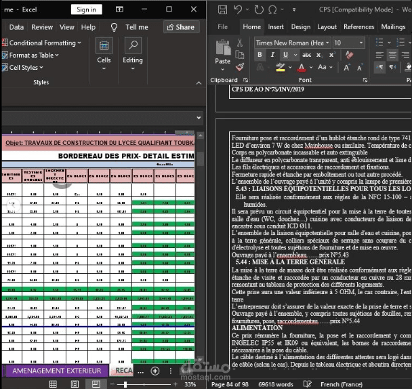Click the Cut scissors icon in Word
The width and height of the screenshot is (412, 389).
pyautogui.click(x=240, y=43)
